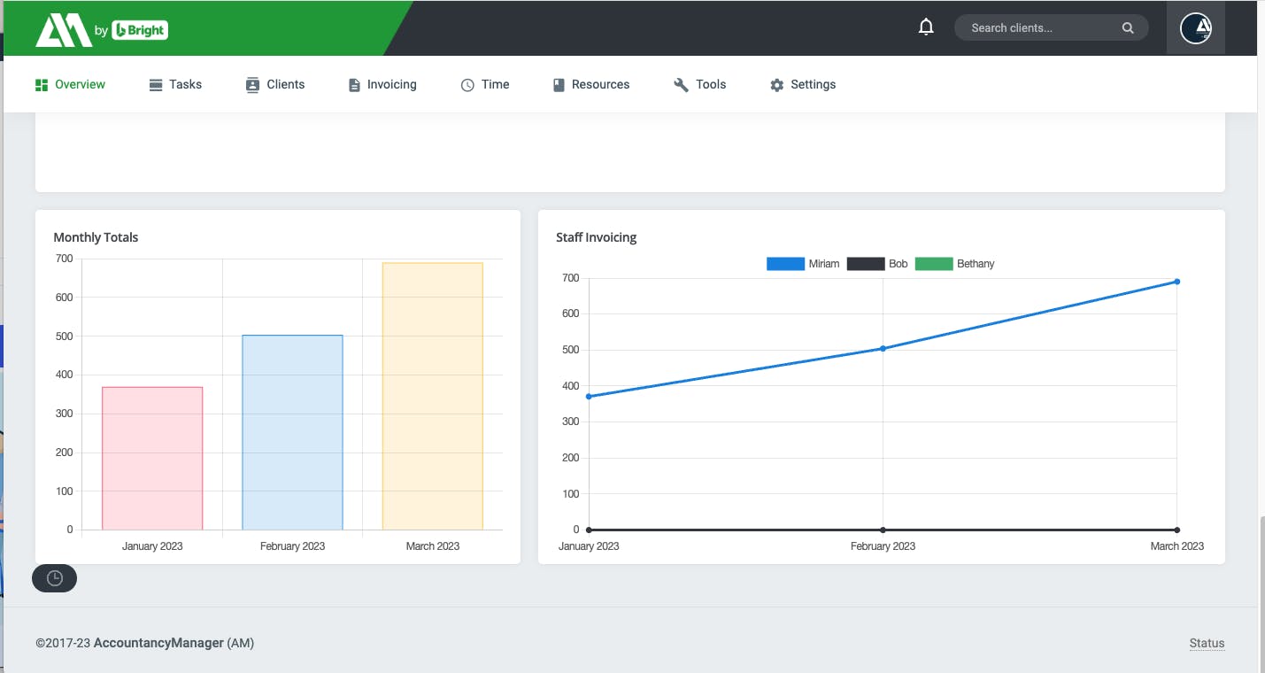Click the Resources book icon
Screen dimensions: 1265x673
[559, 85]
